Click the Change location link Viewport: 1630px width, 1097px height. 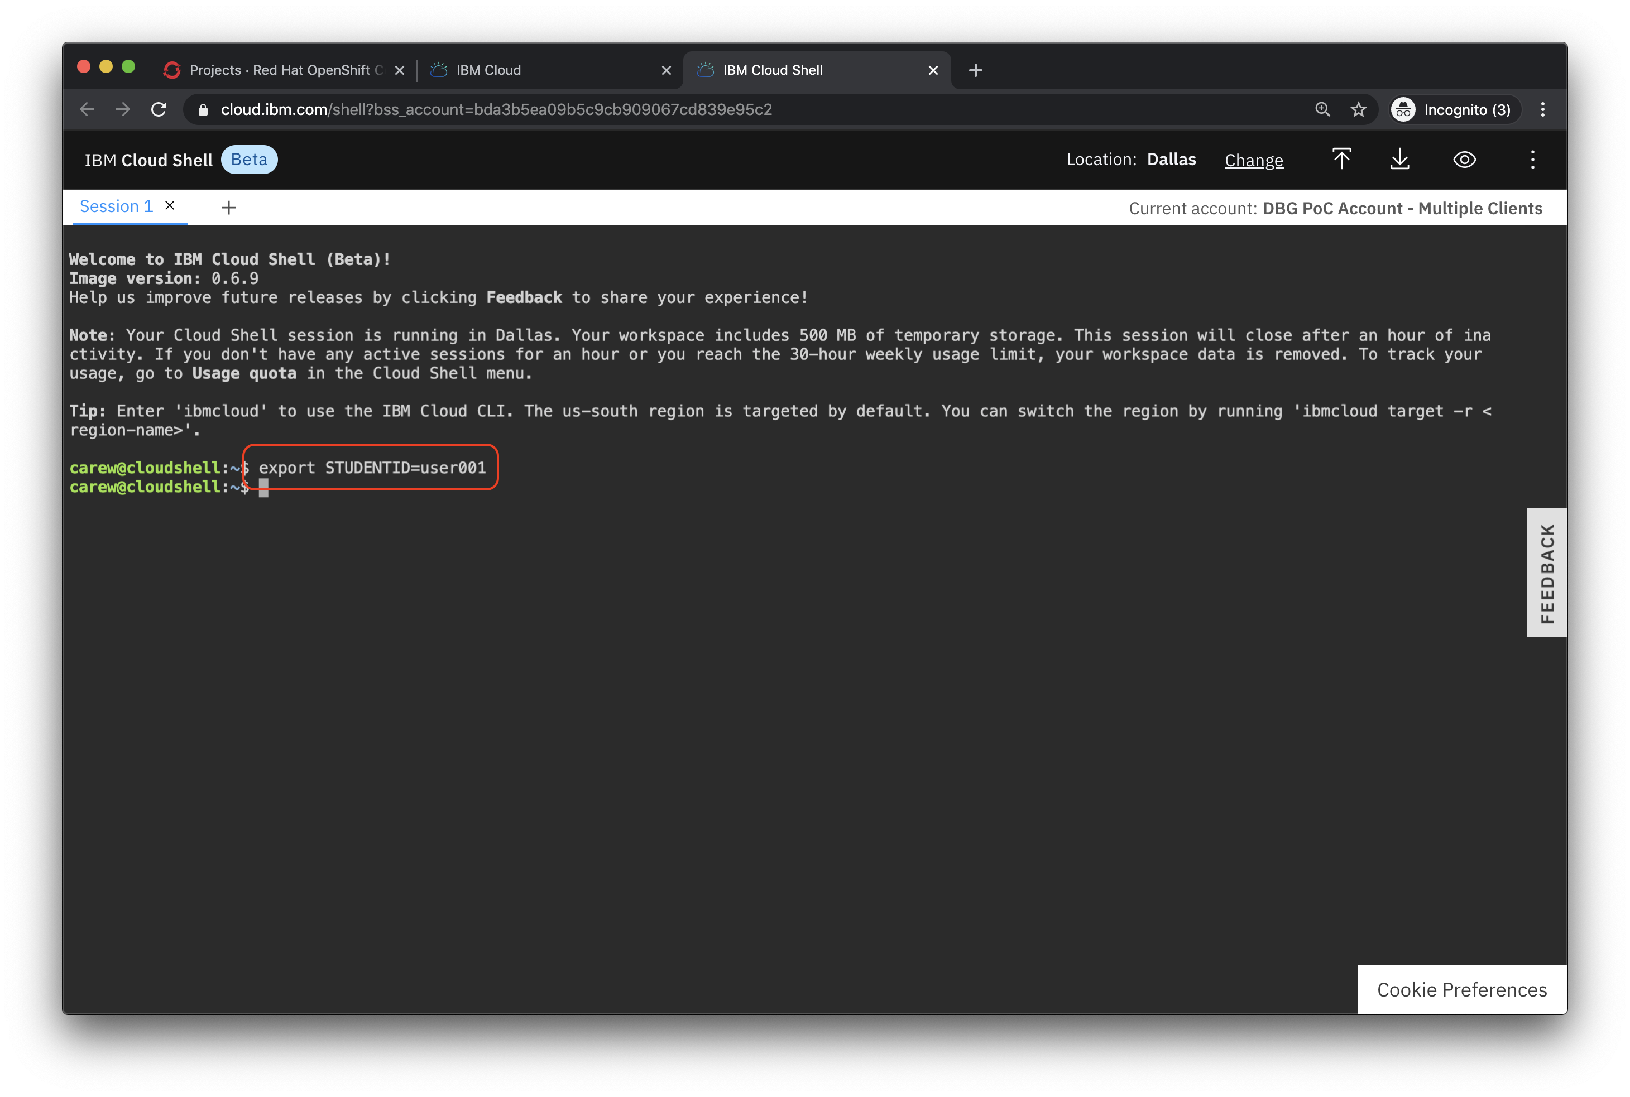pos(1253,160)
